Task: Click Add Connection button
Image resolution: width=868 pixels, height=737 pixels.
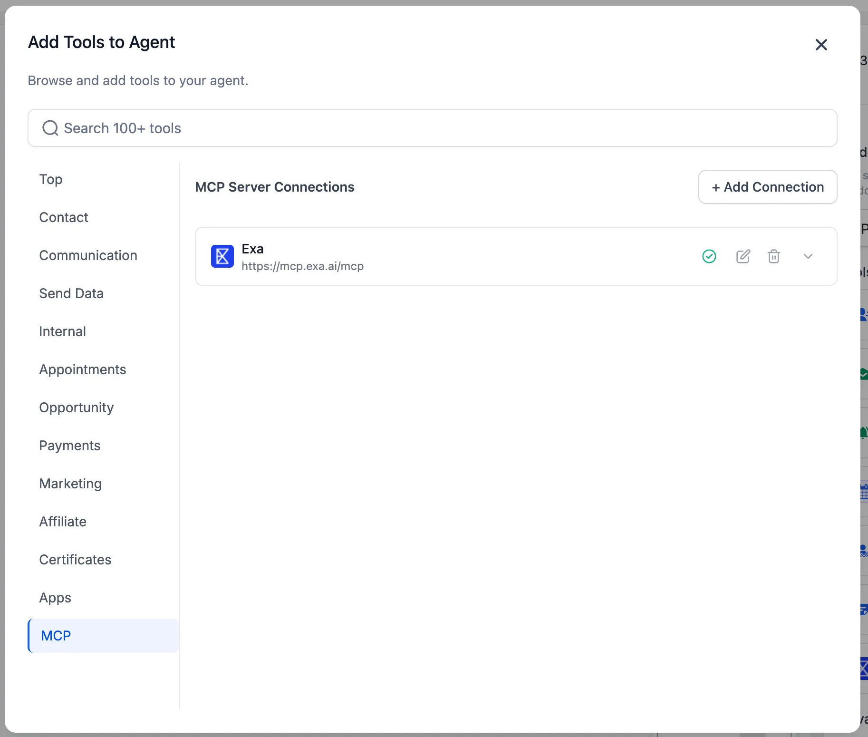Action: (x=767, y=187)
